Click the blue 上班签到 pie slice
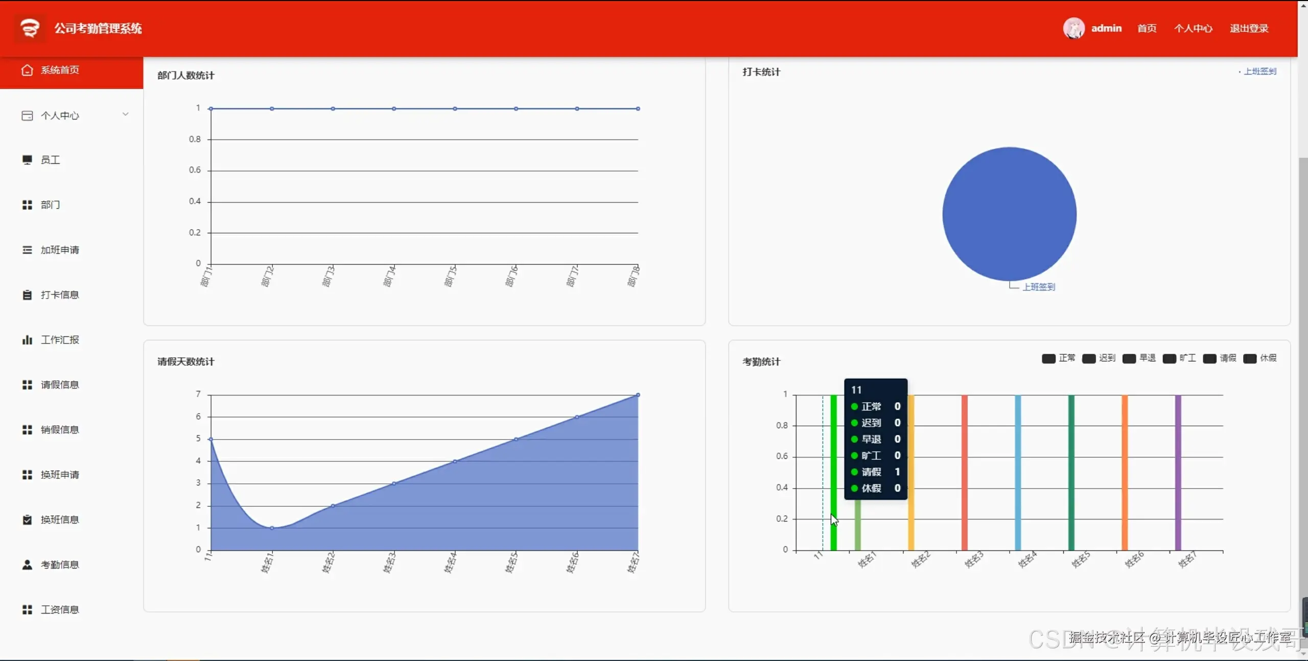 tap(1009, 213)
